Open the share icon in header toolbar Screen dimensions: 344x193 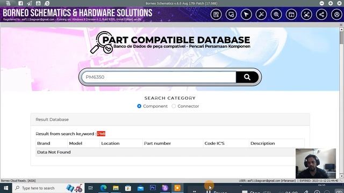pyautogui.click(x=321, y=14)
